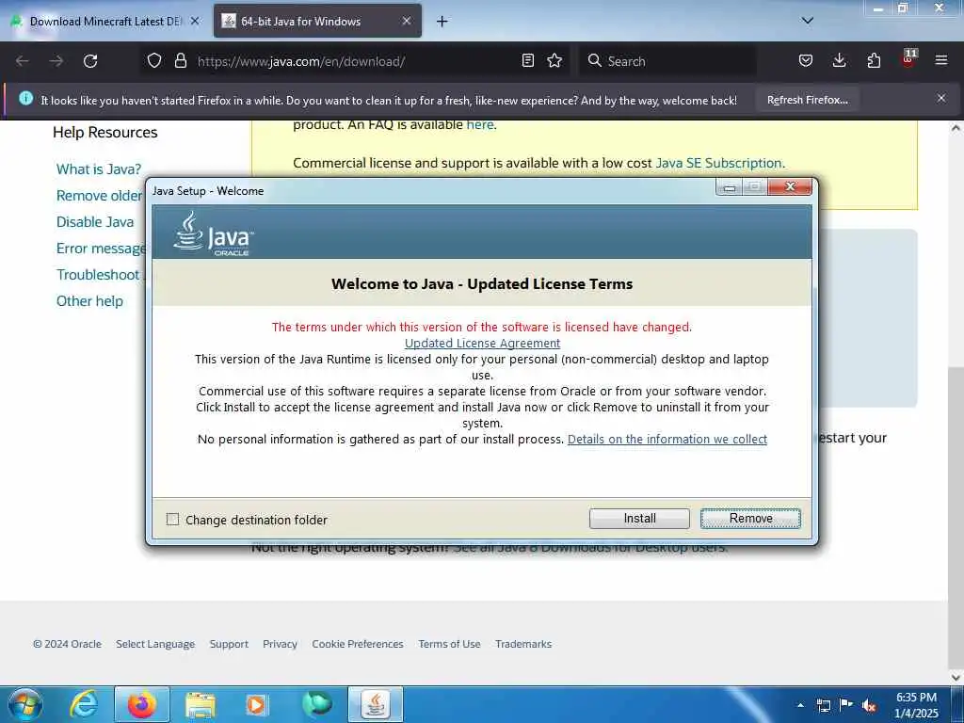The width and height of the screenshot is (964, 723).
Task: Click the green round taskbar app icon
Action: coord(317,704)
